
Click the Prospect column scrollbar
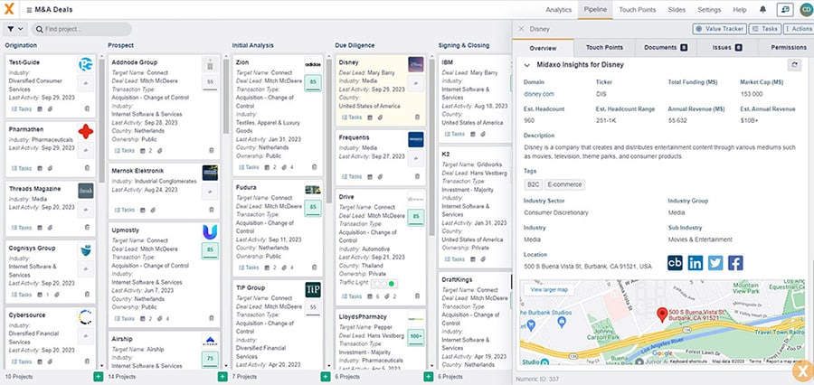point(226,96)
